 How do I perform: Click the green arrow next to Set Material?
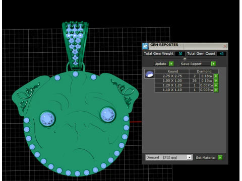[220, 157]
